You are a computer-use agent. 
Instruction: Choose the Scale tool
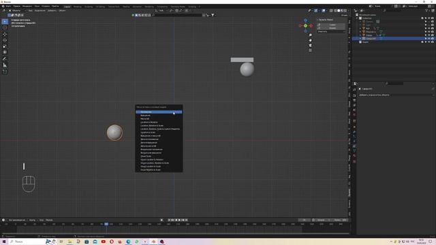[5, 46]
